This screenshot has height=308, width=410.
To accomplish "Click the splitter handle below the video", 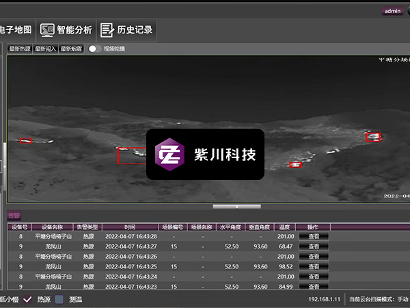I will point(236,207).
